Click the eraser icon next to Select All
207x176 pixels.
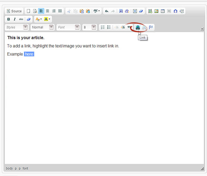[141, 11]
